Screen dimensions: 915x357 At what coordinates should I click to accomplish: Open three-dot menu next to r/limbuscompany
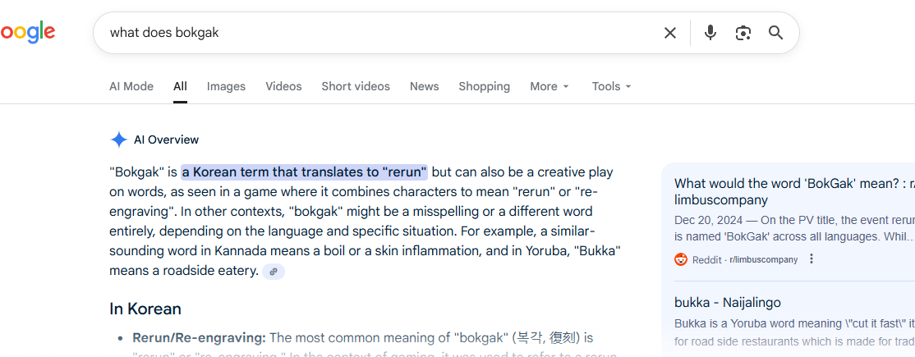tap(811, 259)
